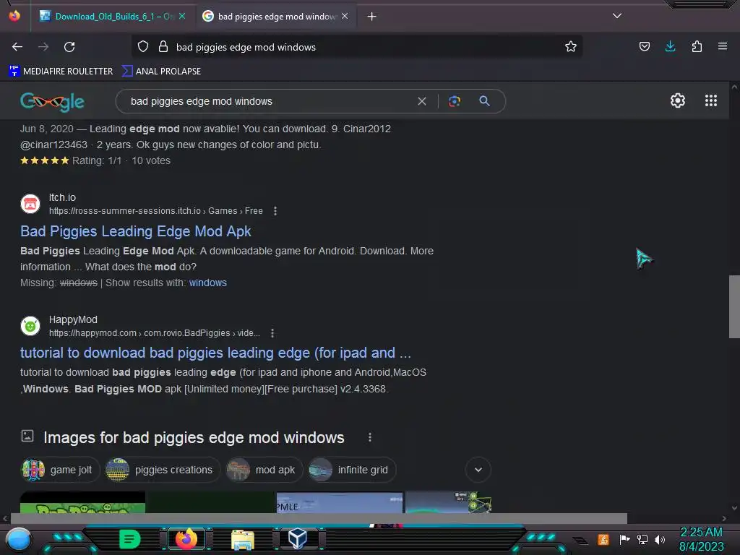Open more options for the Itch.io result
Screen dimensions: 740x555
[x=275, y=211]
